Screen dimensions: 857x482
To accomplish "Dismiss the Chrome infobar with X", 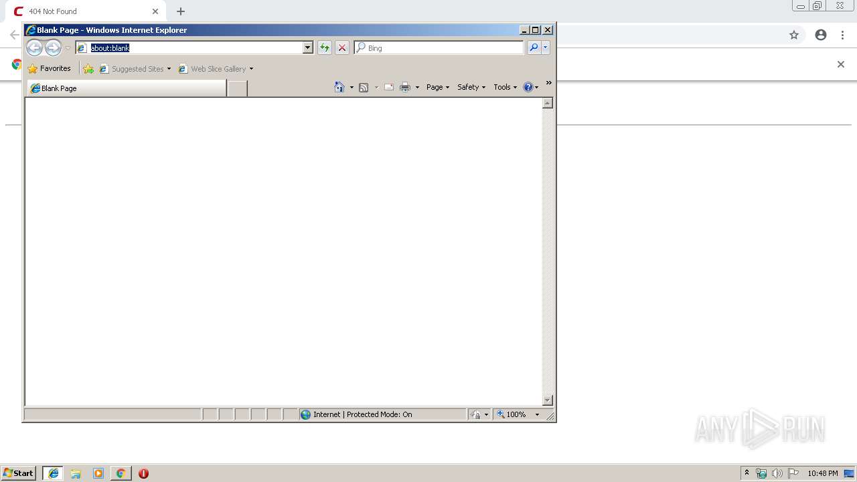I will click(x=841, y=64).
